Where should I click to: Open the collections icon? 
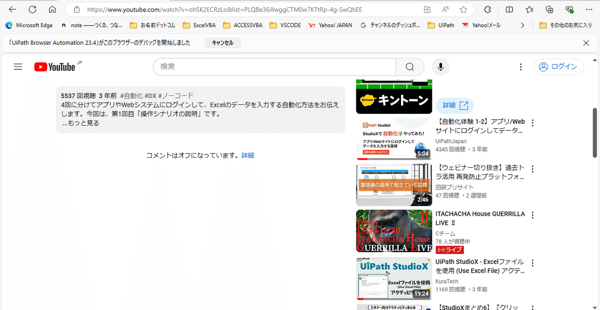pyautogui.click(x=549, y=9)
